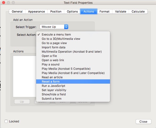Screen dimensions: 156x128
Task: Choose 'Open a web link' action
Action: coord(73,60)
